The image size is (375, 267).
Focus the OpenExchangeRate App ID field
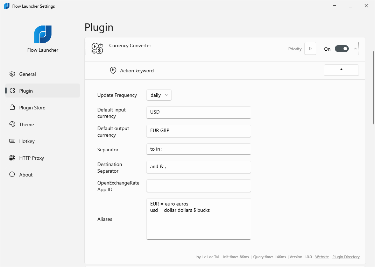(x=198, y=186)
